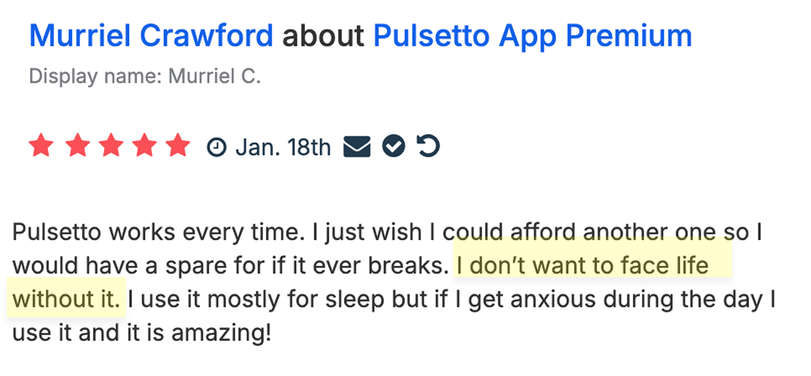Viewport: 811px width, 376px height.
Task: Click the envelope email icon
Action: (357, 146)
